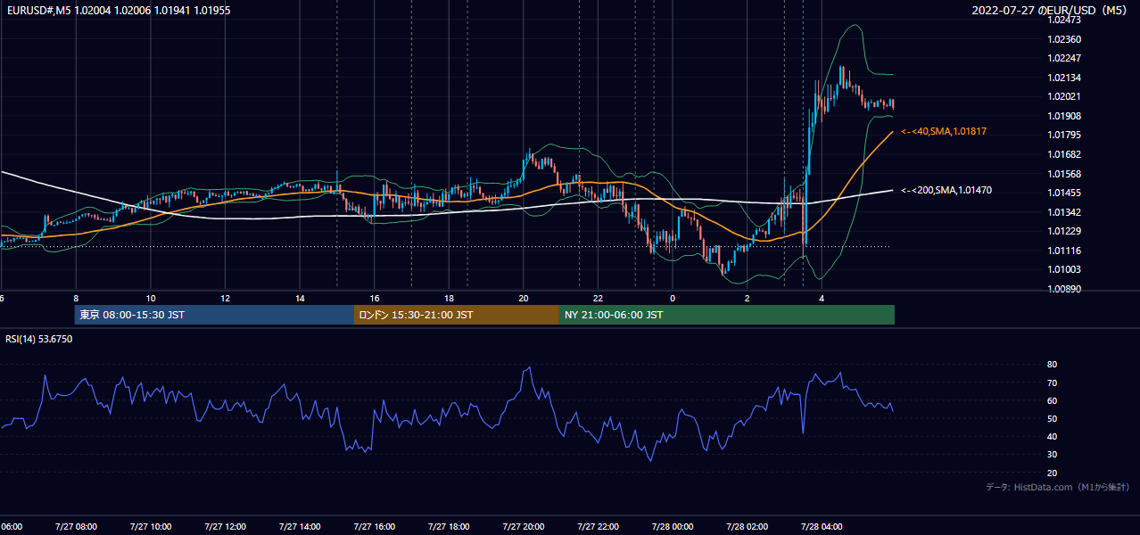Screen dimensions: 1140x535
Task: Click price axis value 1.02247
Action: click(x=1064, y=58)
